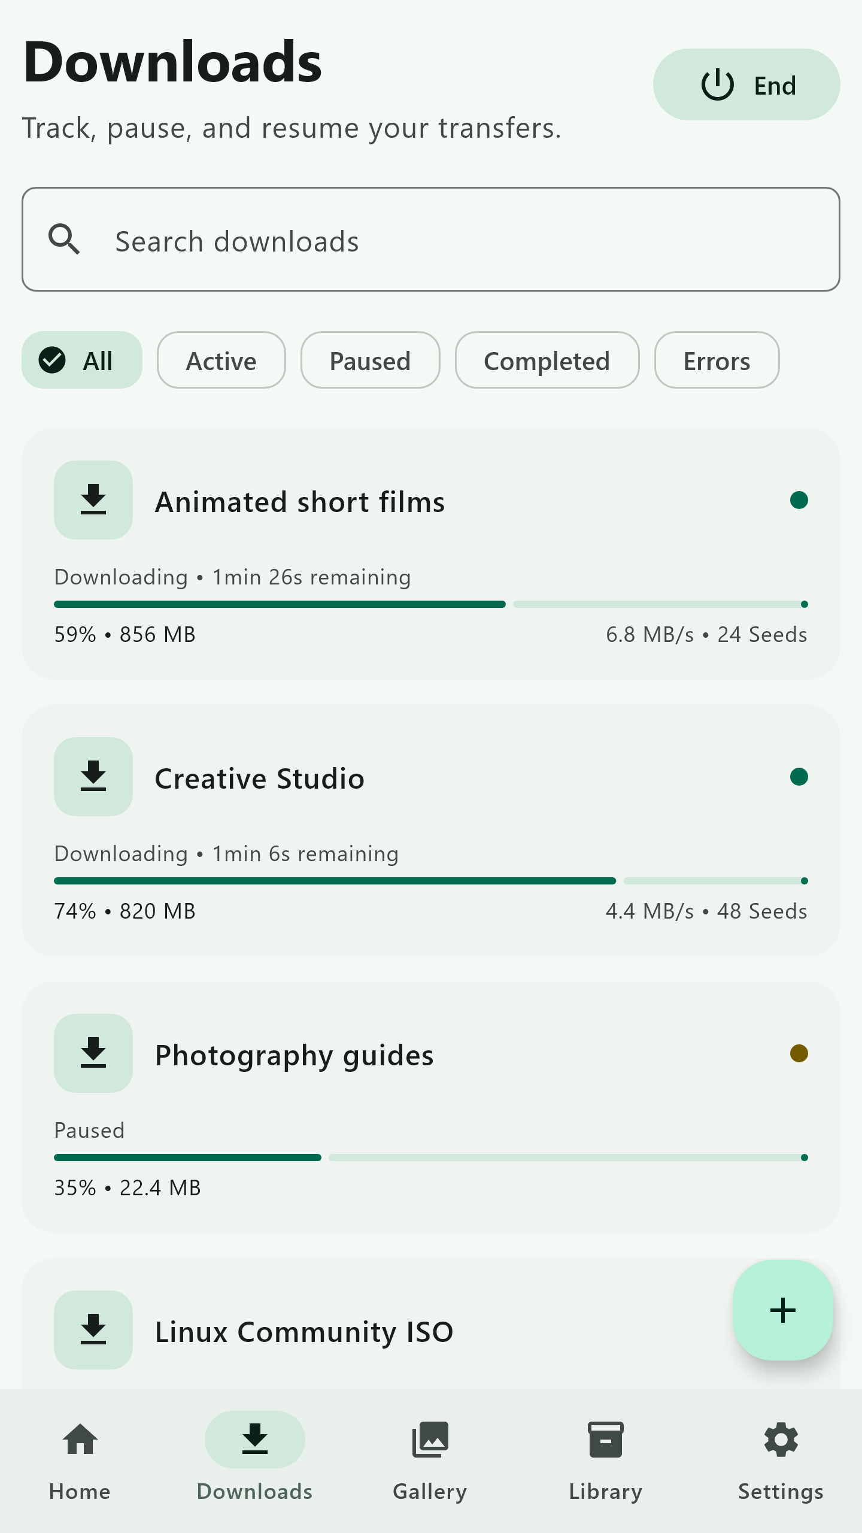This screenshot has height=1533, width=862.
Task: Click the search magnifier icon
Action: (64, 240)
